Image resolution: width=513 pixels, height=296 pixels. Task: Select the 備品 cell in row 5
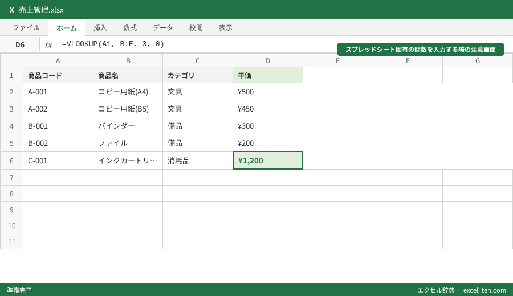tap(198, 143)
